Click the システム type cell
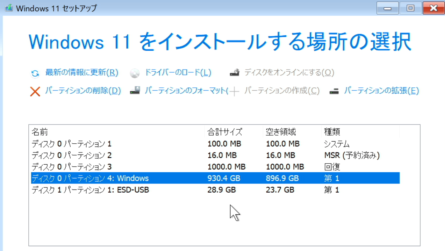 337,144
